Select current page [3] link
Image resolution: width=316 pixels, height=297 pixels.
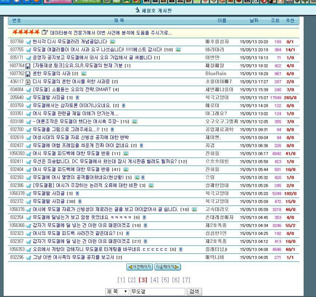pos(143,280)
